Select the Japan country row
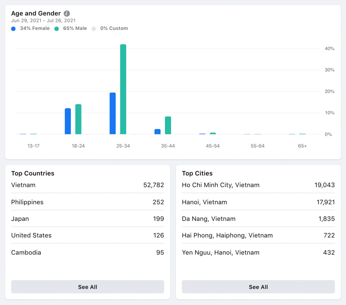The image size is (346, 305). (87, 219)
